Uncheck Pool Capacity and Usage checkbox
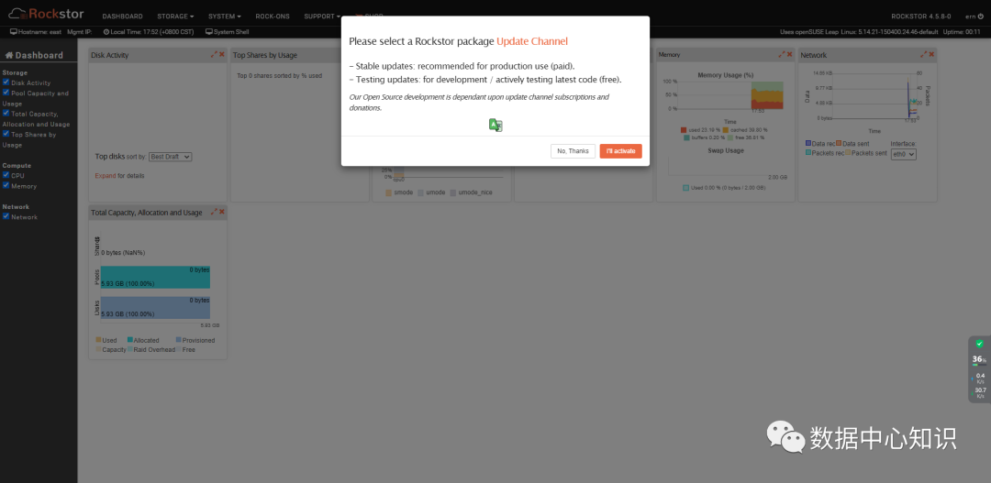 click(6, 93)
